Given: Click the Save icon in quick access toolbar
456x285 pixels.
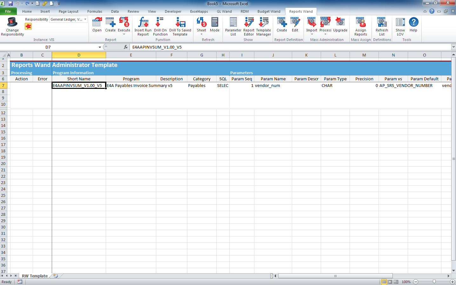Looking at the screenshot, I should click(10, 3).
